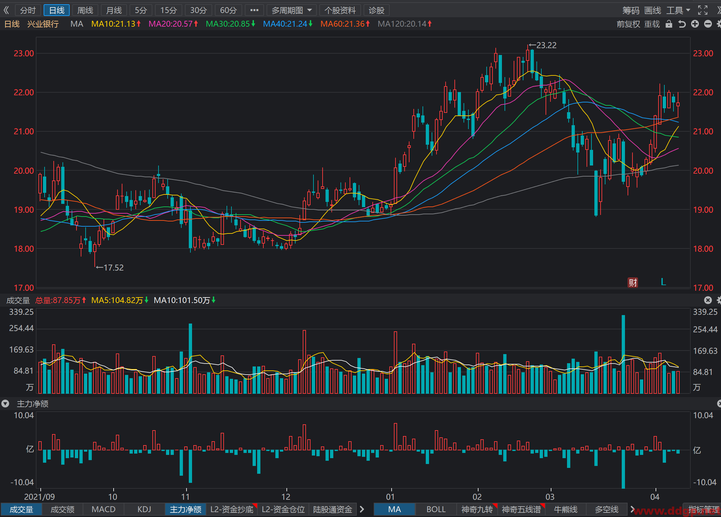Select the MACD indicator tab

tap(104, 509)
